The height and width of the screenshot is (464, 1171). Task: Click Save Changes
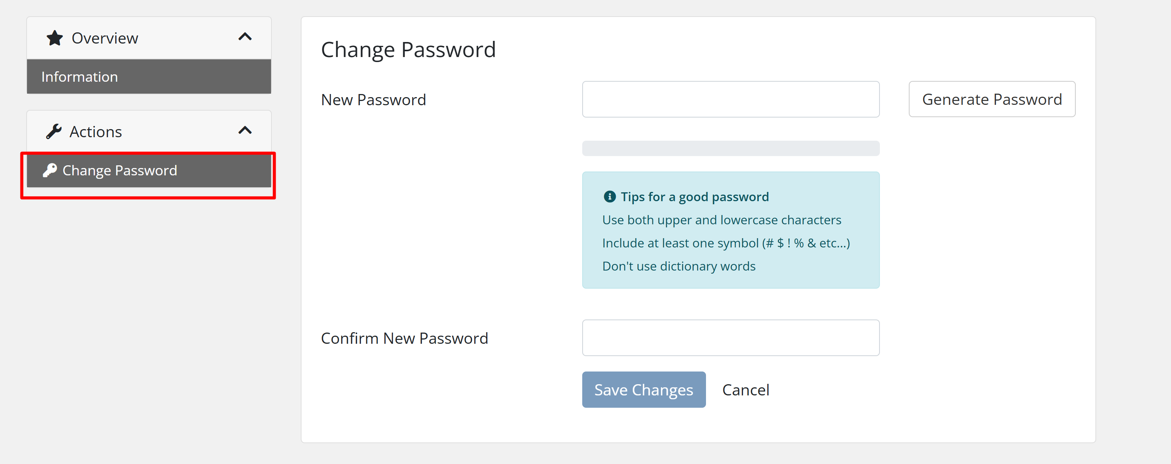tap(643, 390)
